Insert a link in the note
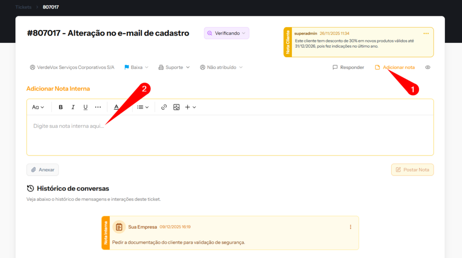462x258 pixels. (164, 107)
